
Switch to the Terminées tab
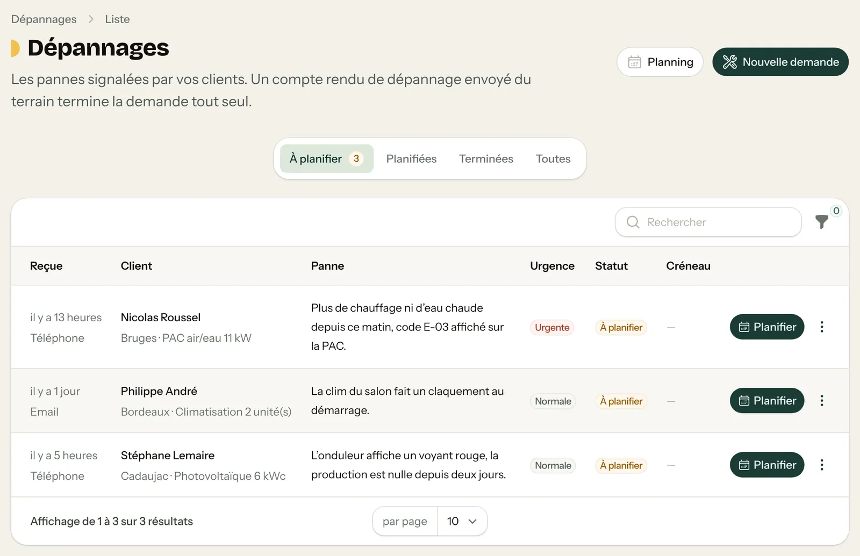click(x=486, y=158)
